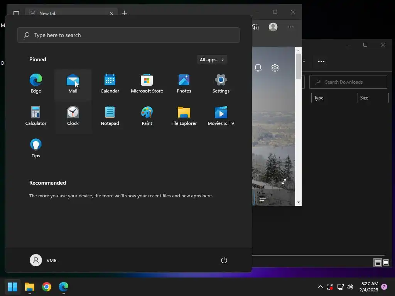Image resolution: width=395 pixels, height=296 pixels.
Task: Launch the Paint app
Action: pos(147,116)
